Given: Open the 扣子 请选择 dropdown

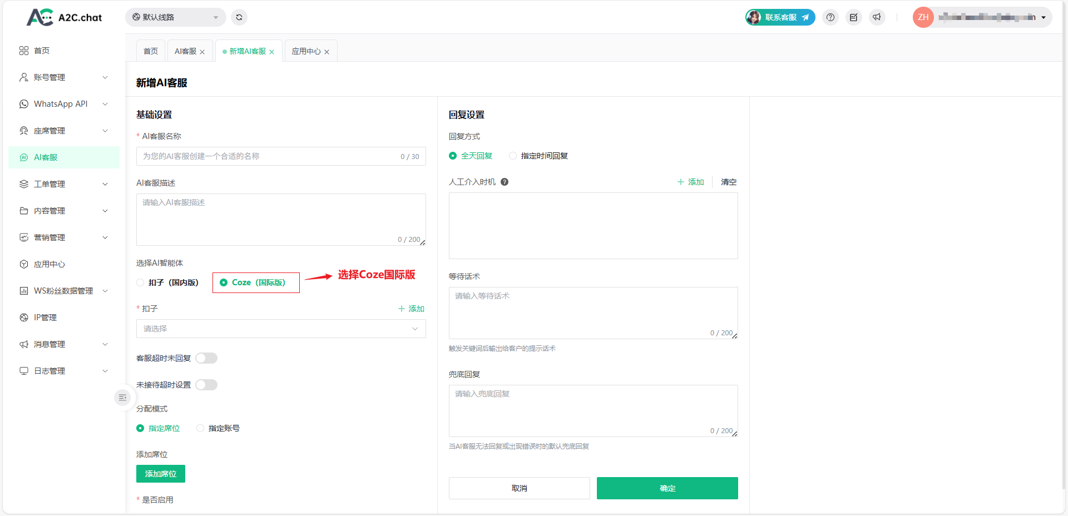Looking at the screenshot, I should pos(281,329).
